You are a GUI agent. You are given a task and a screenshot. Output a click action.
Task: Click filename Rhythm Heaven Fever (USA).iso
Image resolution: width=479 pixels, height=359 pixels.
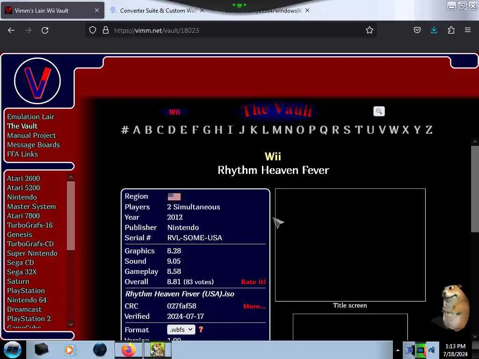point(180,294)
